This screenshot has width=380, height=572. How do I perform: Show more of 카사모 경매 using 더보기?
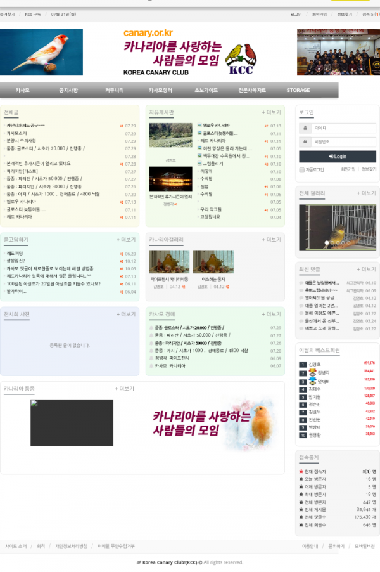[x=271, y=314]
